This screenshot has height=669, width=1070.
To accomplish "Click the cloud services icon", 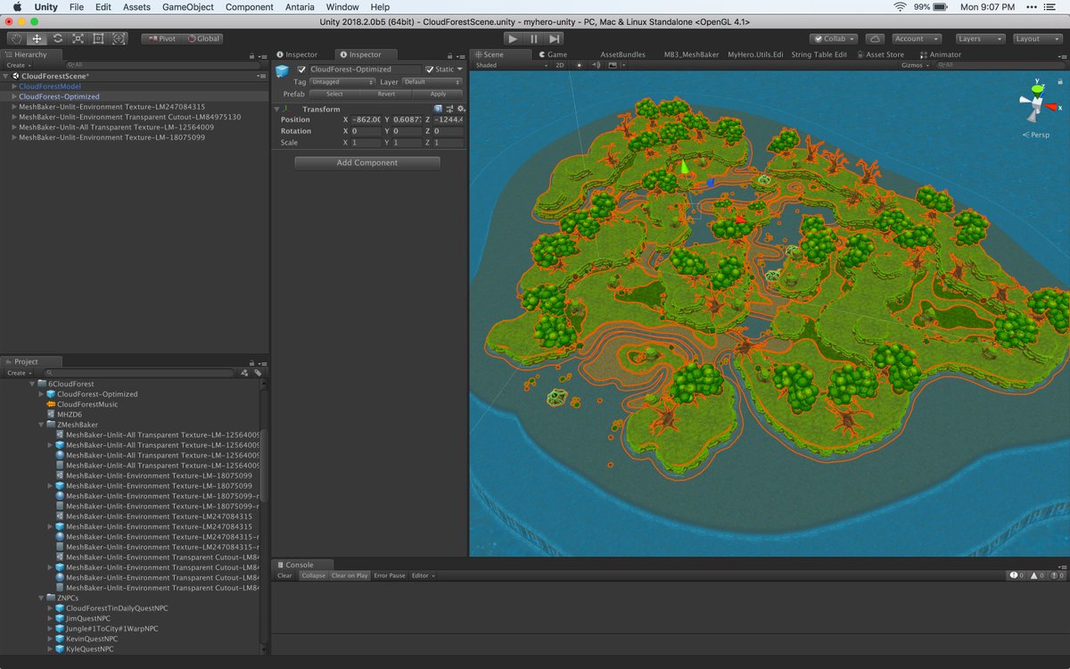I will tap(875, 38).
